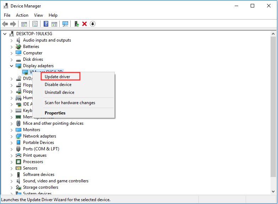Open the Properties sheet toolbar icon
The height and width of the screenshot is (204, 278).
pos(35,24)
